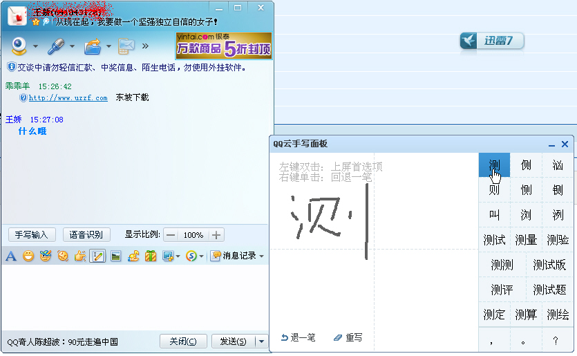The height and width of the screenshot is (356, 577).
Task: Choose word suggestion 测定
Action: coord(494,315)
